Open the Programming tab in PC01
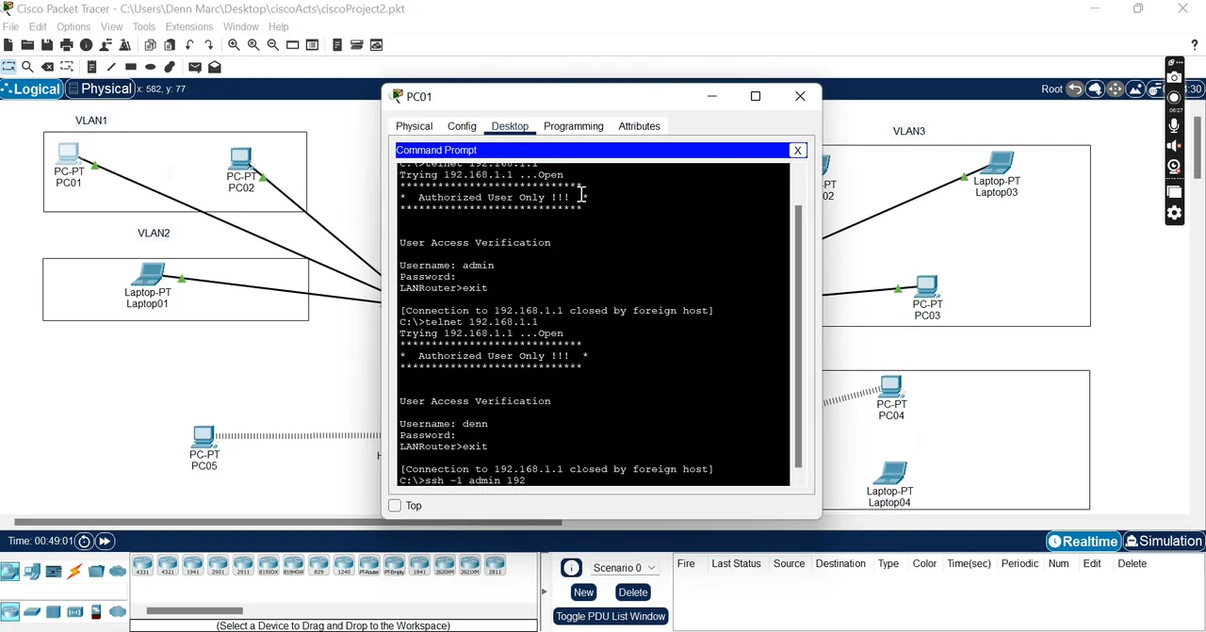1206x632 pixels. tap(573, 126)
